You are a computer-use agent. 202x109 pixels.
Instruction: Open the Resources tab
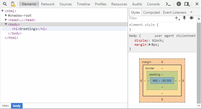pos(119,4)
